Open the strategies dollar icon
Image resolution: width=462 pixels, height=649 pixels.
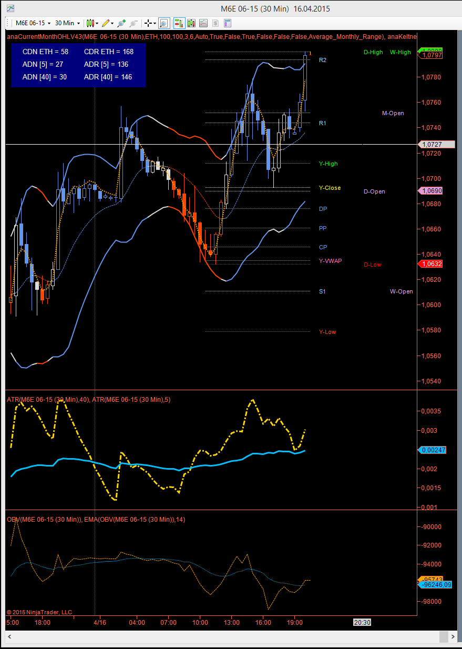click(x=215, y=23)
